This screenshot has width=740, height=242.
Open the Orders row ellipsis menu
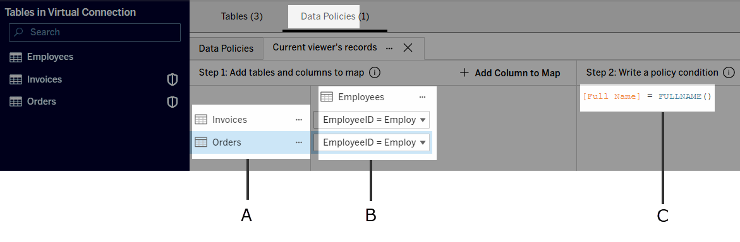coord(299,142)
